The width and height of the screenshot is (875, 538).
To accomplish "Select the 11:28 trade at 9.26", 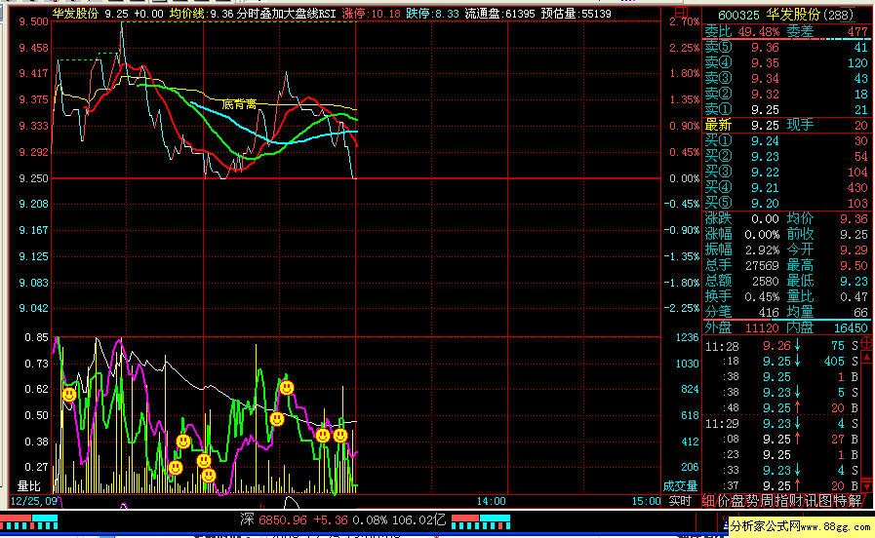I will pos(781,346).
